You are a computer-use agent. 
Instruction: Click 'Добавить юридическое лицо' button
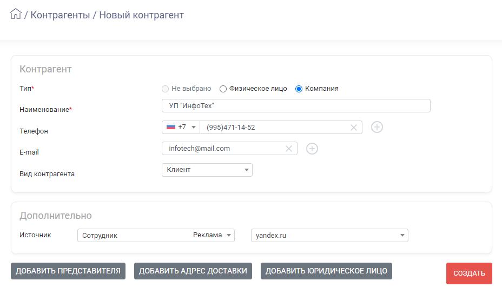click(326, 271)
